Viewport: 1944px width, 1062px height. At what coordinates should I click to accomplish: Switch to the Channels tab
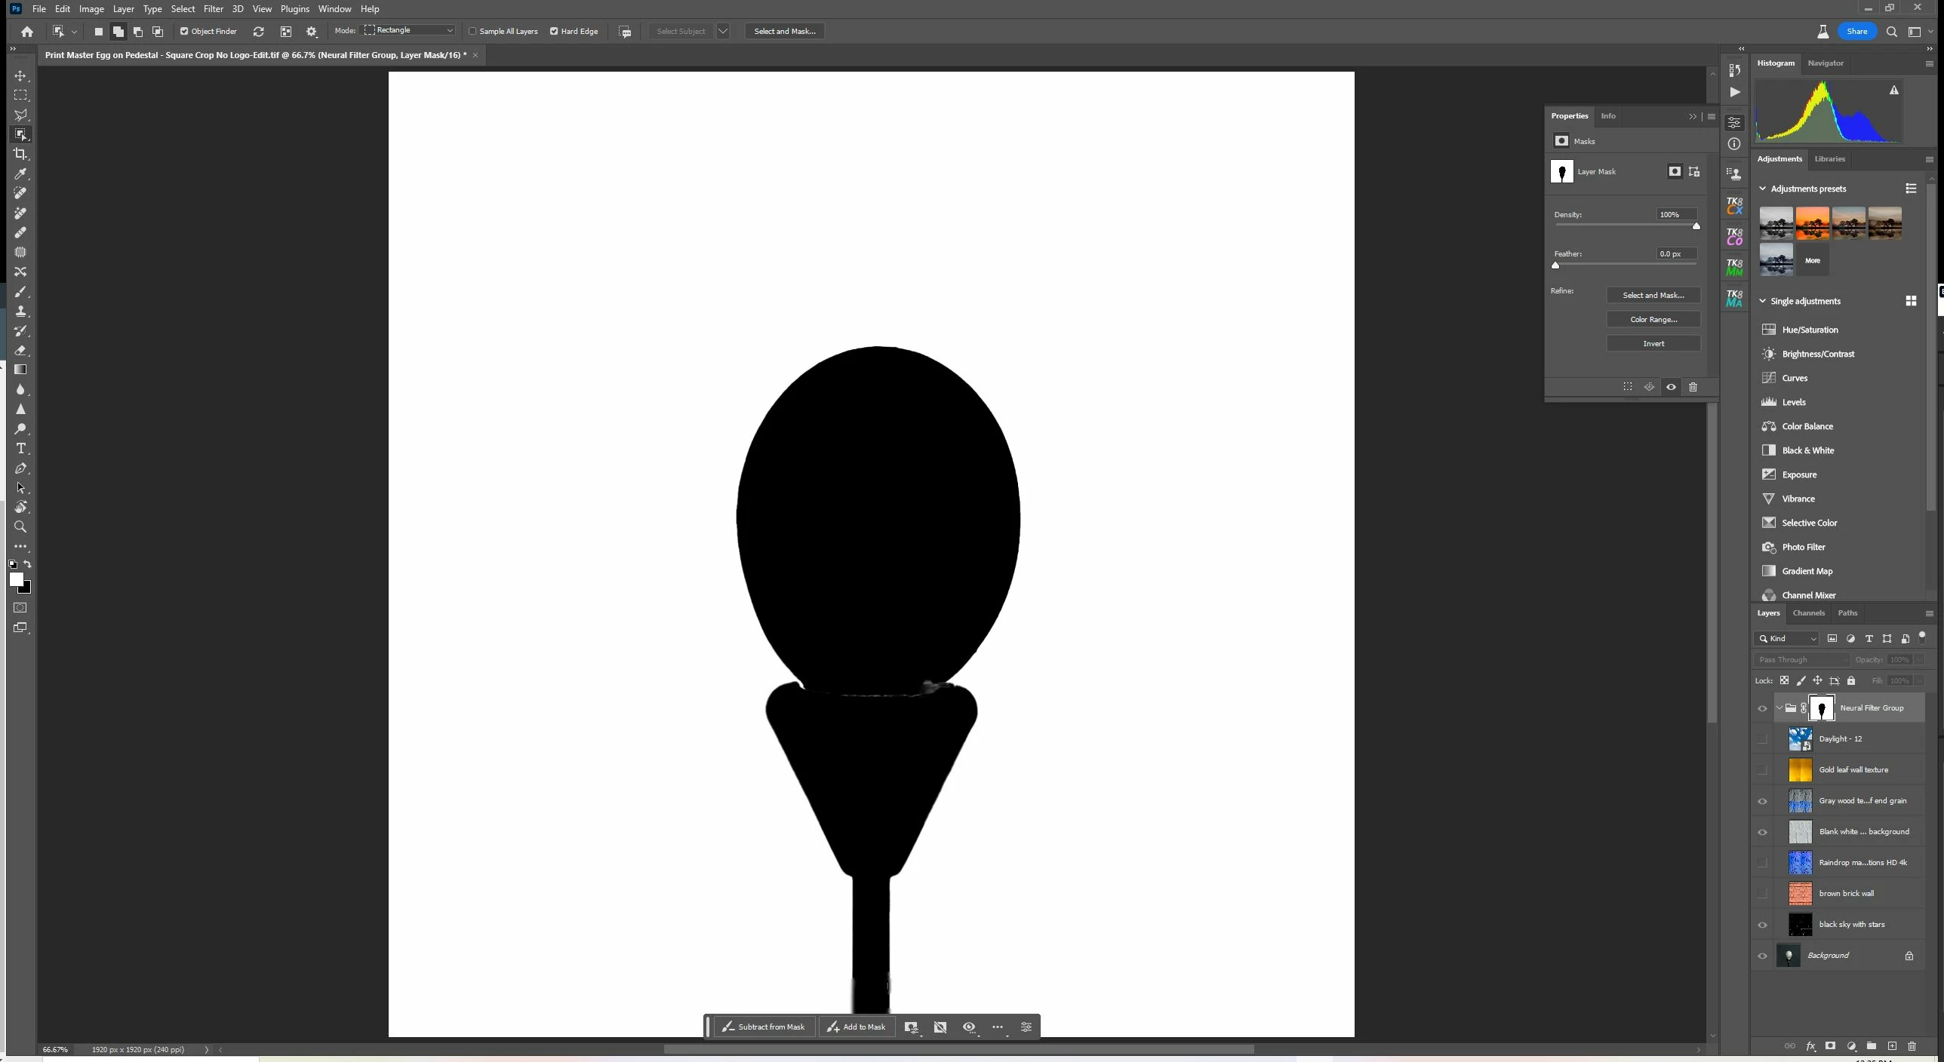click(1808, 613)
